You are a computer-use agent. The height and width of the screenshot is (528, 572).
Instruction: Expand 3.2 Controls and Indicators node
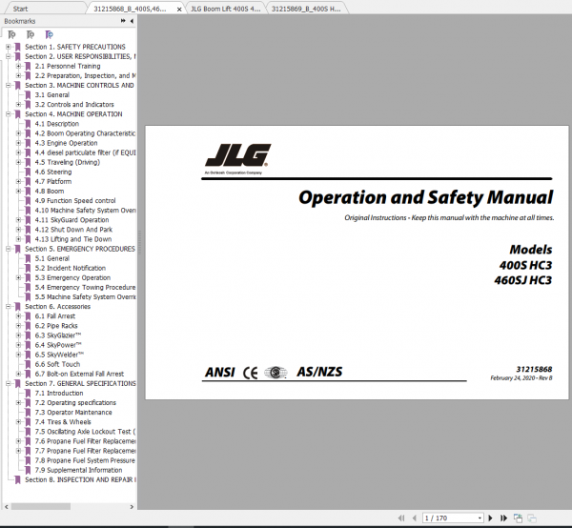(x=18, y=105)
